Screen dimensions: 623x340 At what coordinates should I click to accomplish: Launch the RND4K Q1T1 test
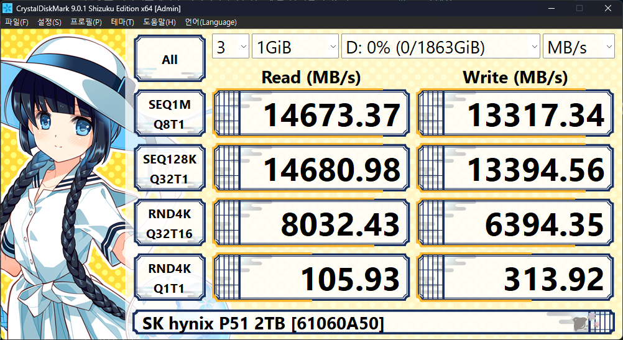coord(170,280)
